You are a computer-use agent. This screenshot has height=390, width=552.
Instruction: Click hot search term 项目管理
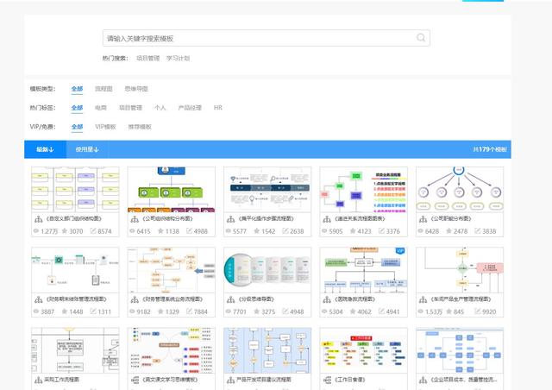[147, 58]
